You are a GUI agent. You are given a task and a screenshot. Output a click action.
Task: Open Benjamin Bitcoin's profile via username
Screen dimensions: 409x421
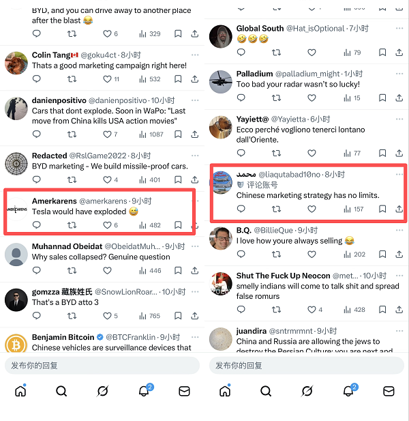coord(63,337)
